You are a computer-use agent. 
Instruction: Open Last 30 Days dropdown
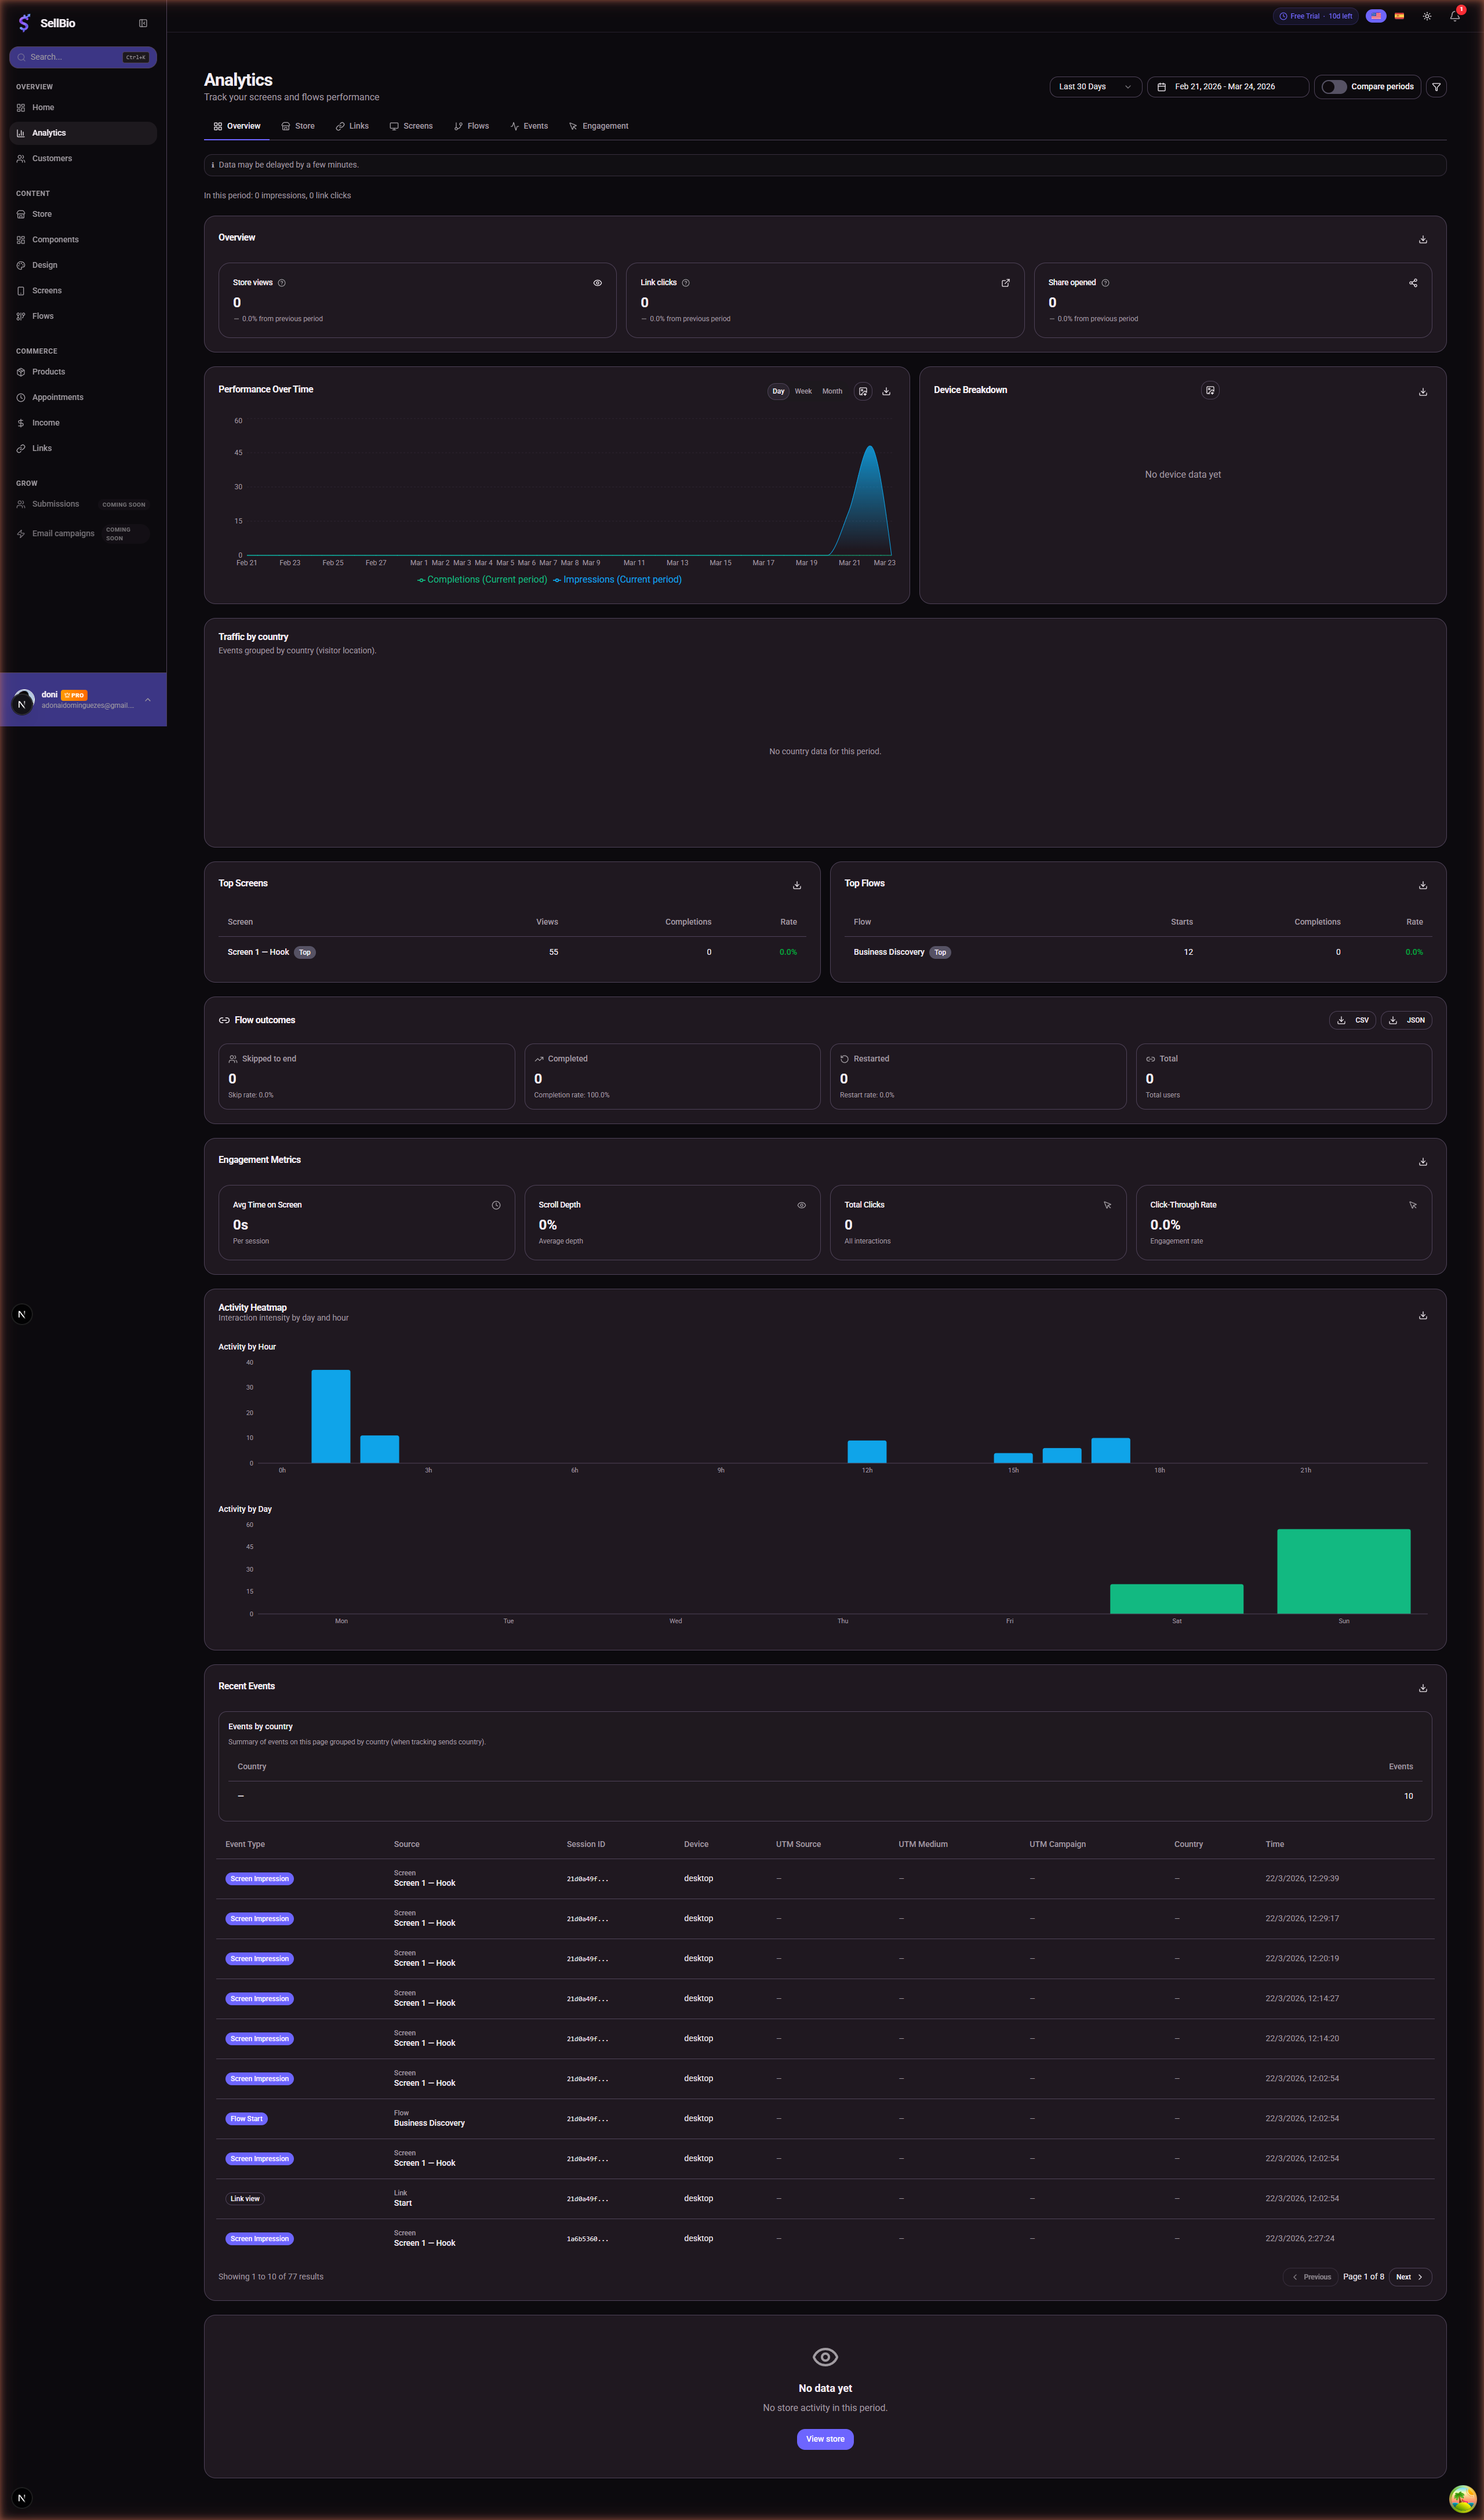pyautogui.click(x=1095, y=87)
